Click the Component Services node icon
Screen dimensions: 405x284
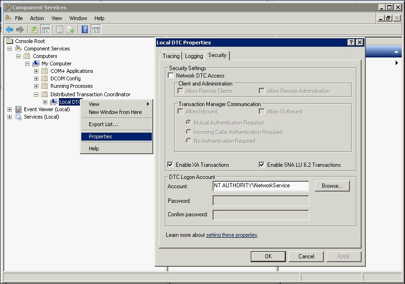point(18,48)
